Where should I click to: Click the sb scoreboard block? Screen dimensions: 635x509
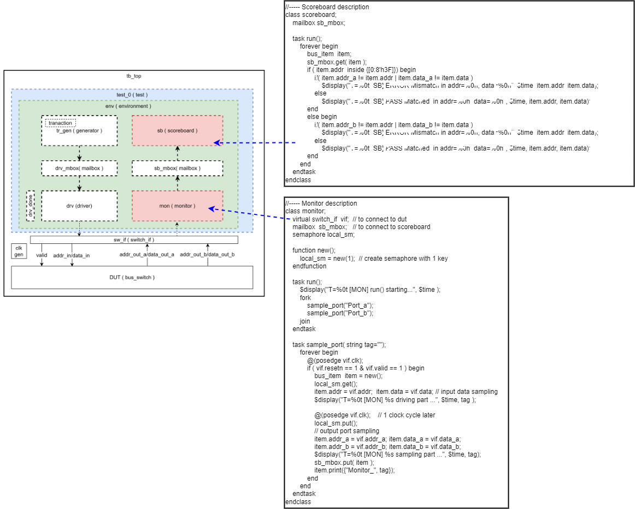pyautogui.click(x=178, y=131)
